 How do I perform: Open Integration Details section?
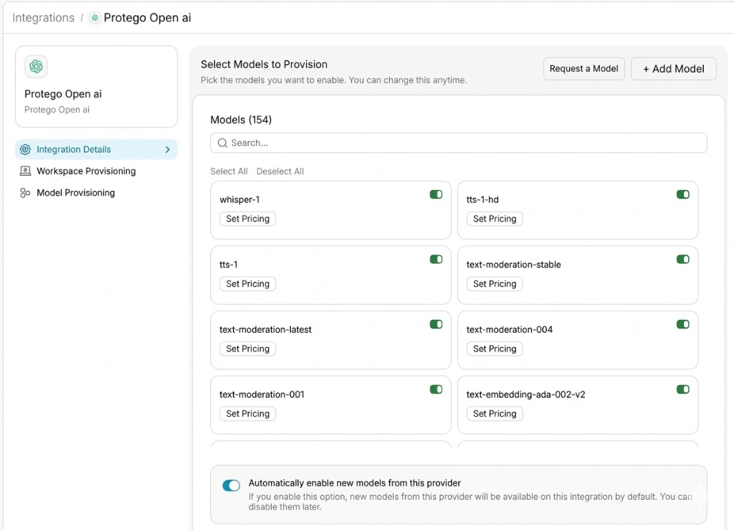[97, 149]
